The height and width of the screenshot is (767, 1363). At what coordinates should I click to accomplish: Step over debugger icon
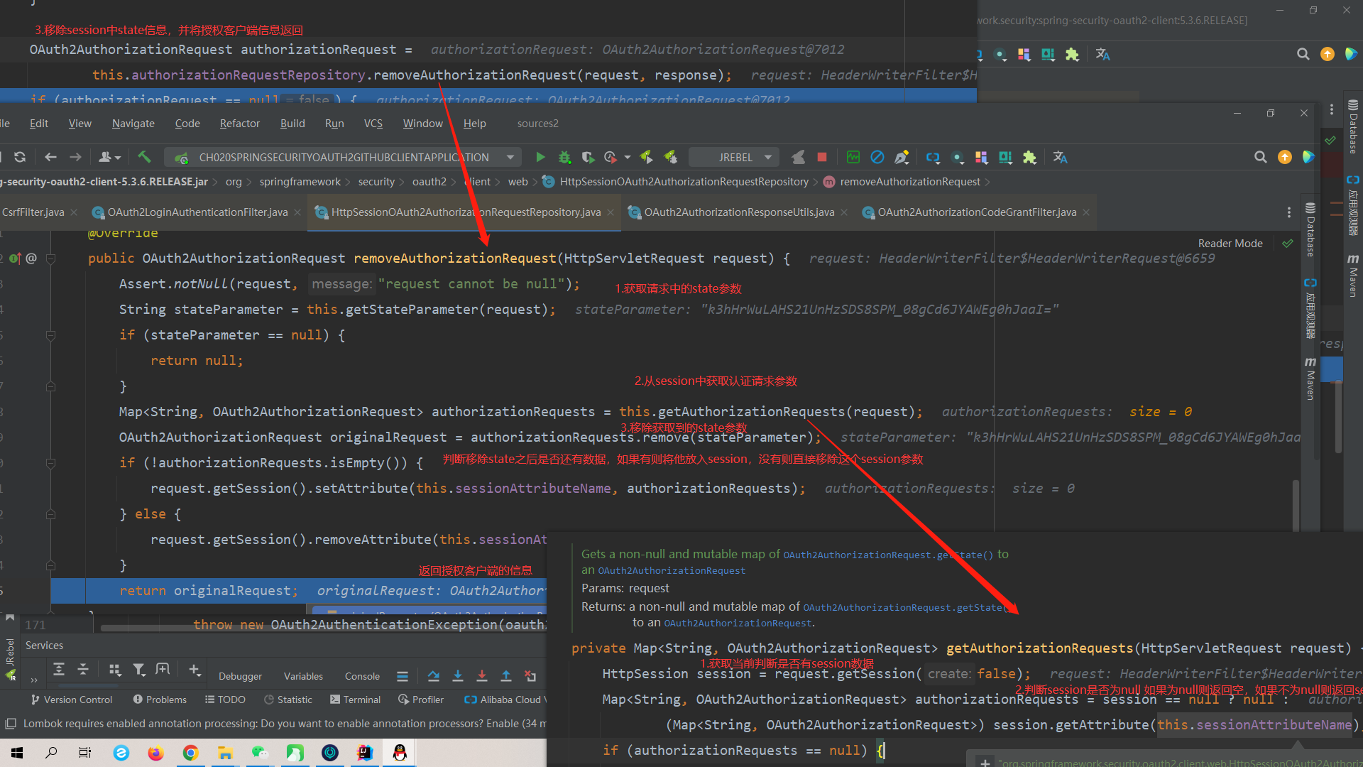coord(434,676)
